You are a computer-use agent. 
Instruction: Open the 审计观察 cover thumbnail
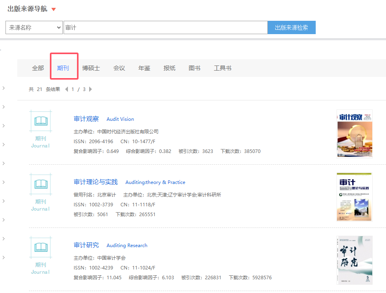355,134
